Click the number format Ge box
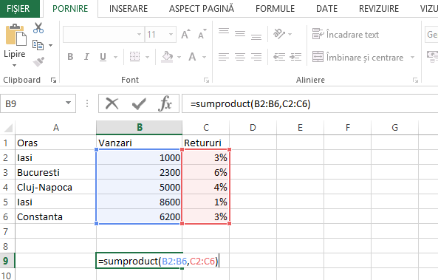The width and height of the screenshot is (438, 280). pos(431,35)
